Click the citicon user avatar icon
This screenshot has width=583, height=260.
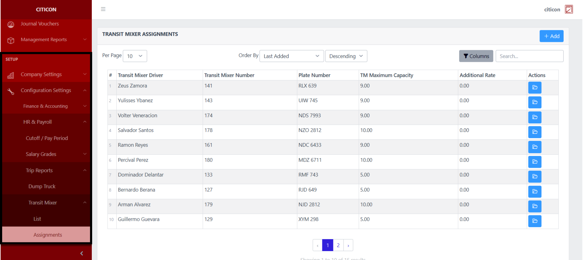click(569, 9)
